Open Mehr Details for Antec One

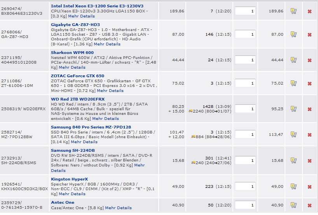(x=118, y=208)
